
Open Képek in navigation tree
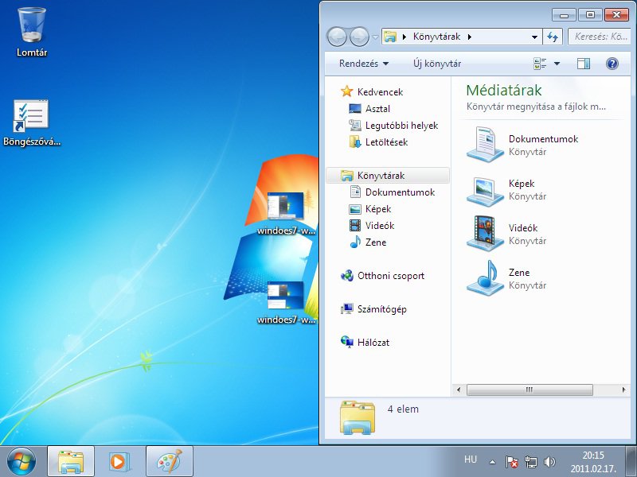pyautogui.click(x=377, y=209)
